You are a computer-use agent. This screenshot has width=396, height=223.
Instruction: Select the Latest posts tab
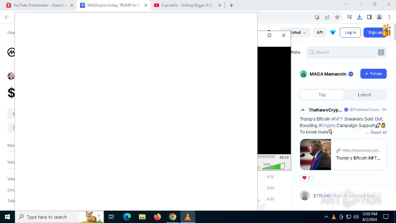click(364, 95)
